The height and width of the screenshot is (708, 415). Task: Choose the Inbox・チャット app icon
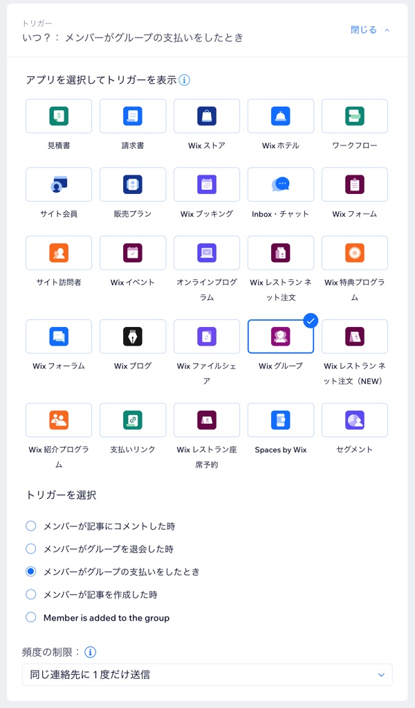[281, 184]
